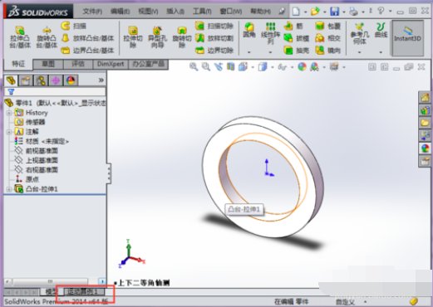
Task: Switch to the DimXpert ribbon tab
Action: (111, 64)
